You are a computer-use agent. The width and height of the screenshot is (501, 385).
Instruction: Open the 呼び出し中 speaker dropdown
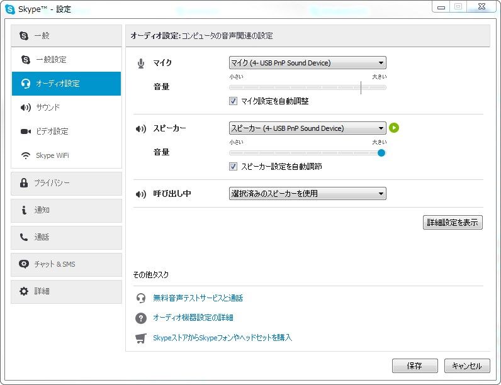tap(307, 194)
